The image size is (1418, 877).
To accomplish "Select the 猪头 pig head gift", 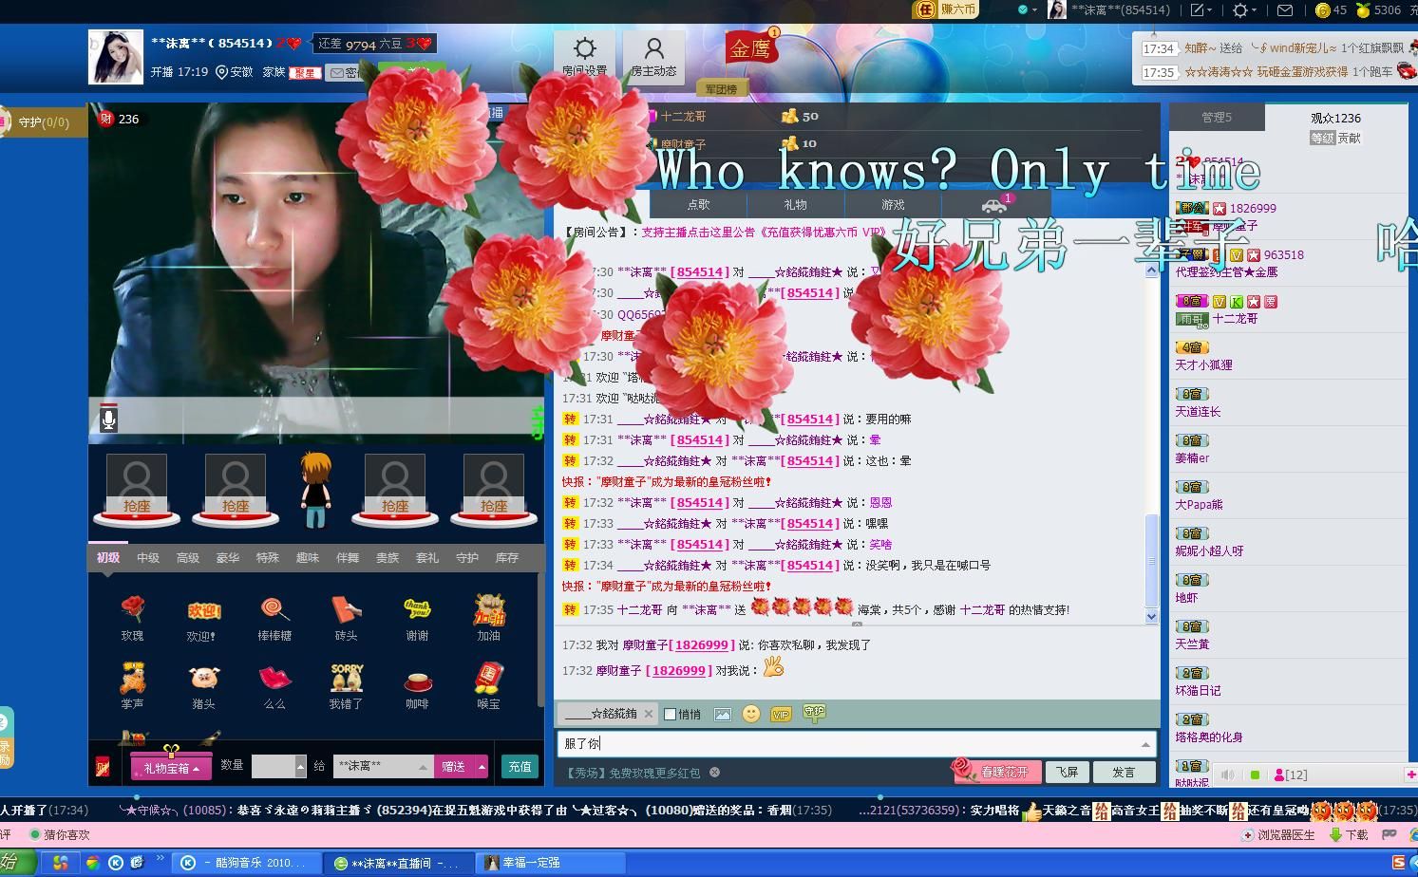I will [x=203, y=678].
